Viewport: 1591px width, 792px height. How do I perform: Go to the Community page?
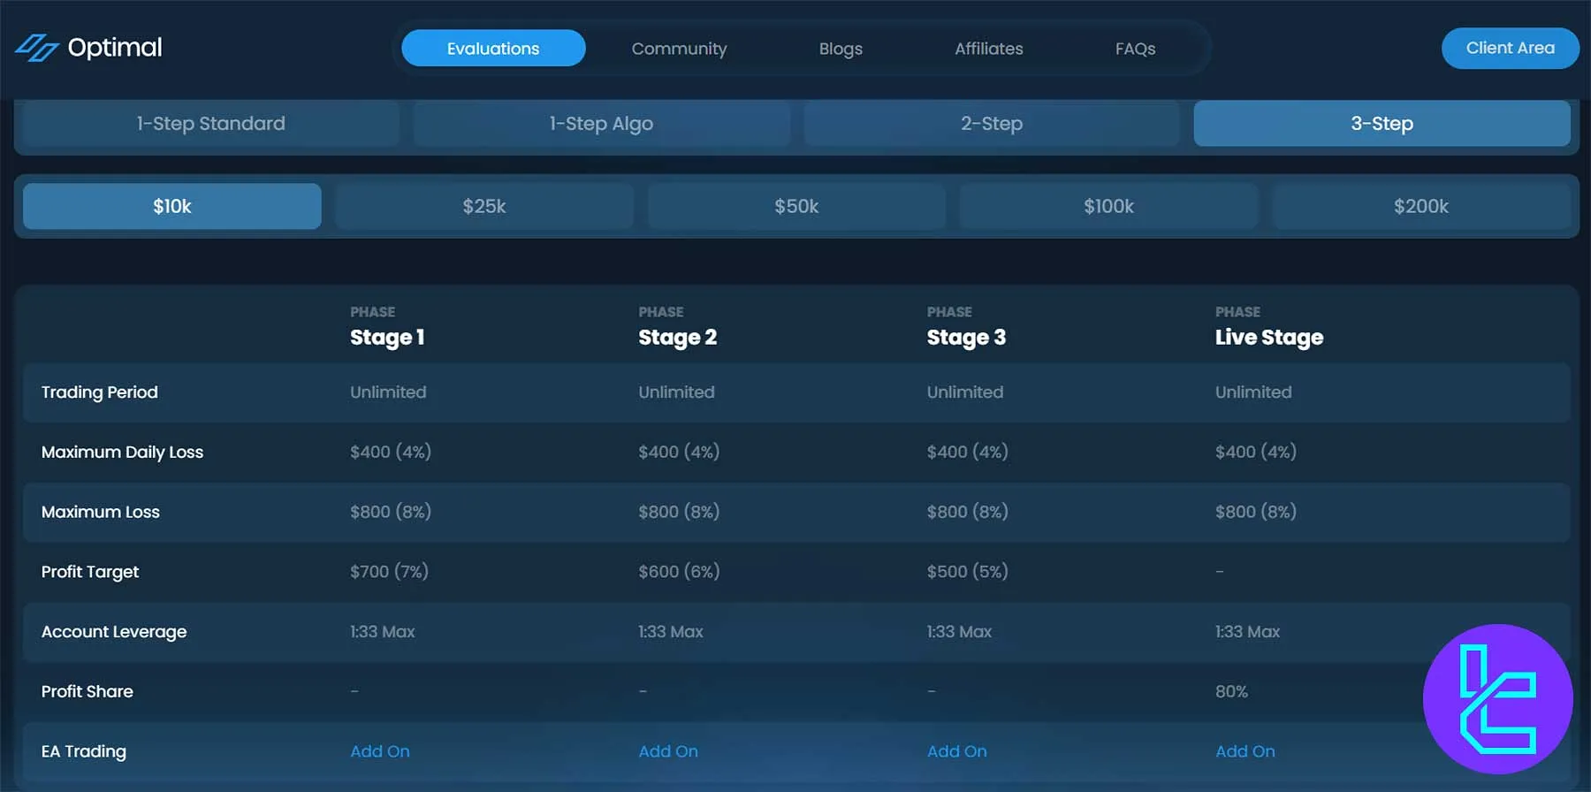[x=679, y=49]
